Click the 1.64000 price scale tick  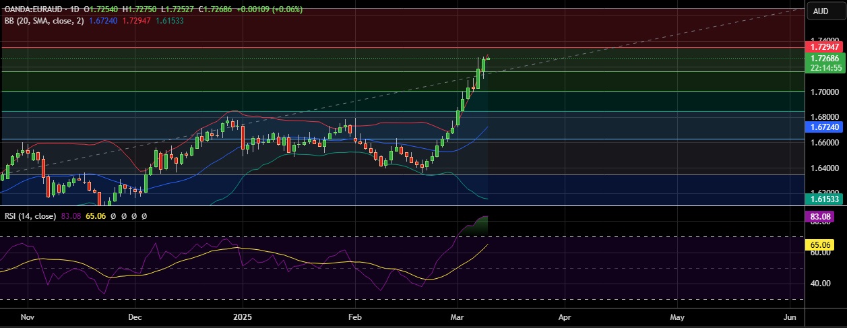(x=825, y=168)
